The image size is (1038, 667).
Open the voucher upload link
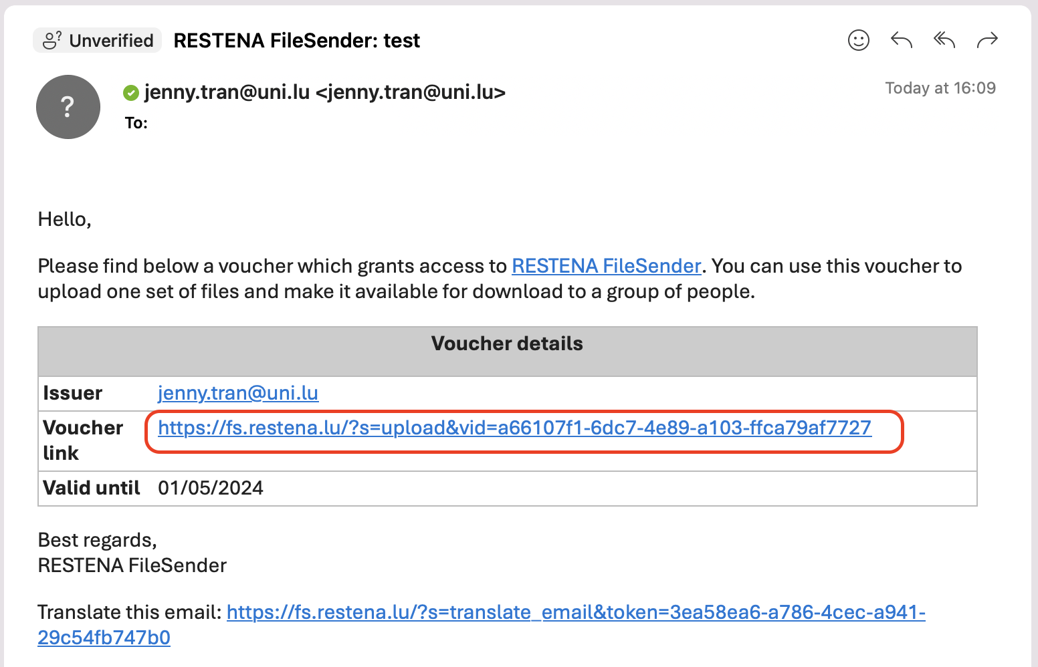click(x=514, y=428)
